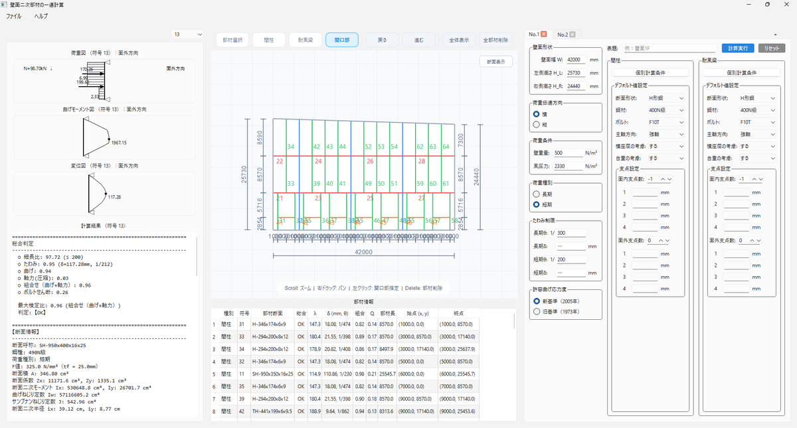Viewport: 797px width, 428px height.
Task: Open 間柱 断面形状 dropdown (H形鋼)
Action: pyautogui.click(x=665, y=98)
